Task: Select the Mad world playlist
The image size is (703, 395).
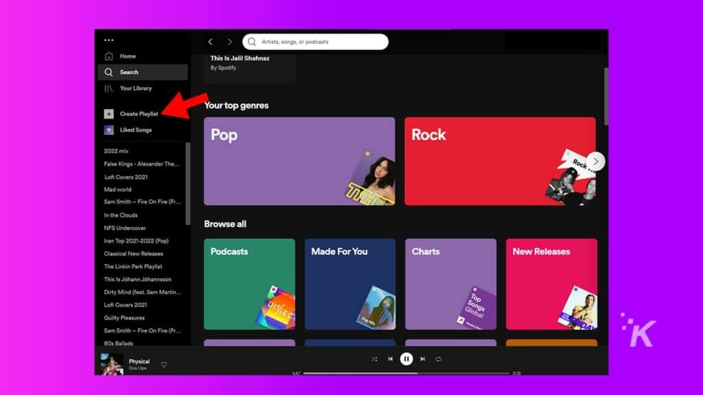Action: click(x=117, y=189)
